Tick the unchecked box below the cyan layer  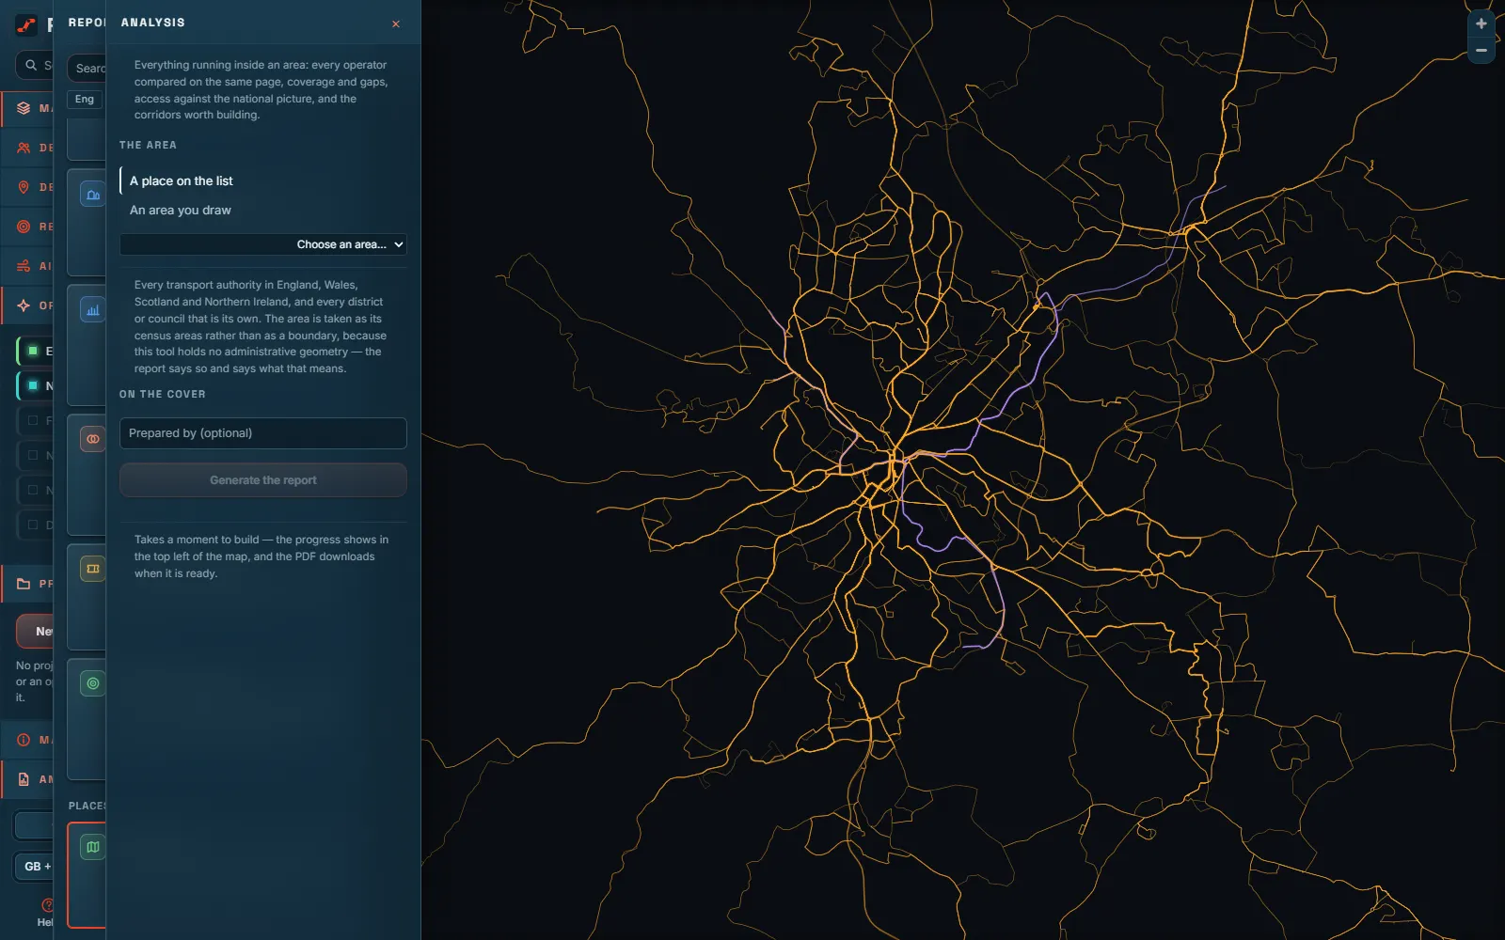coord(33,420)
